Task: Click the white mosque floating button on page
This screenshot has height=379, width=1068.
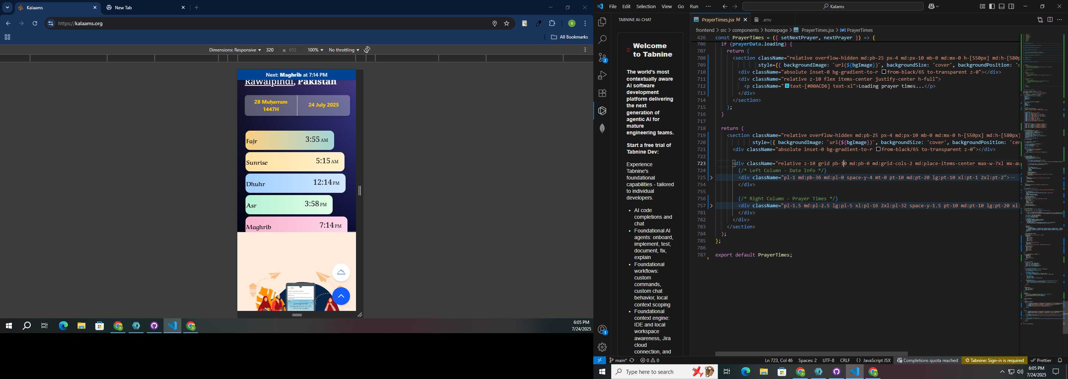Action: pyautogui.click(x=341, y=272)
